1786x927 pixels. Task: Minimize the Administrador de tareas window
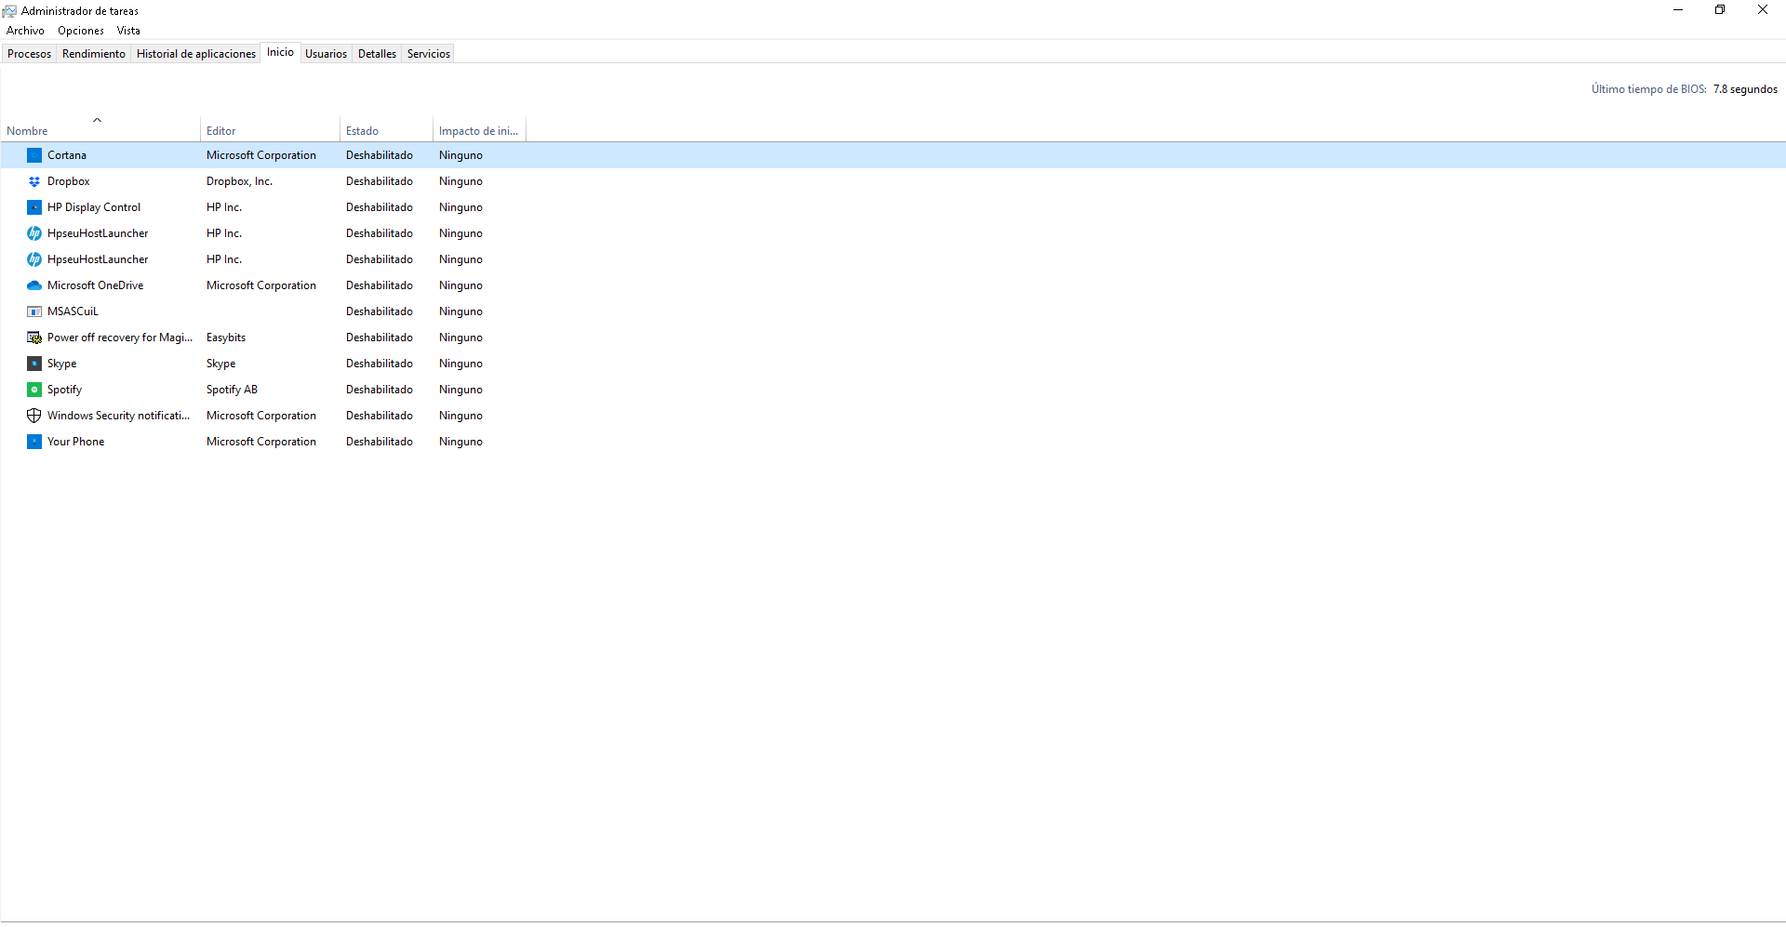click(1678, 10)
